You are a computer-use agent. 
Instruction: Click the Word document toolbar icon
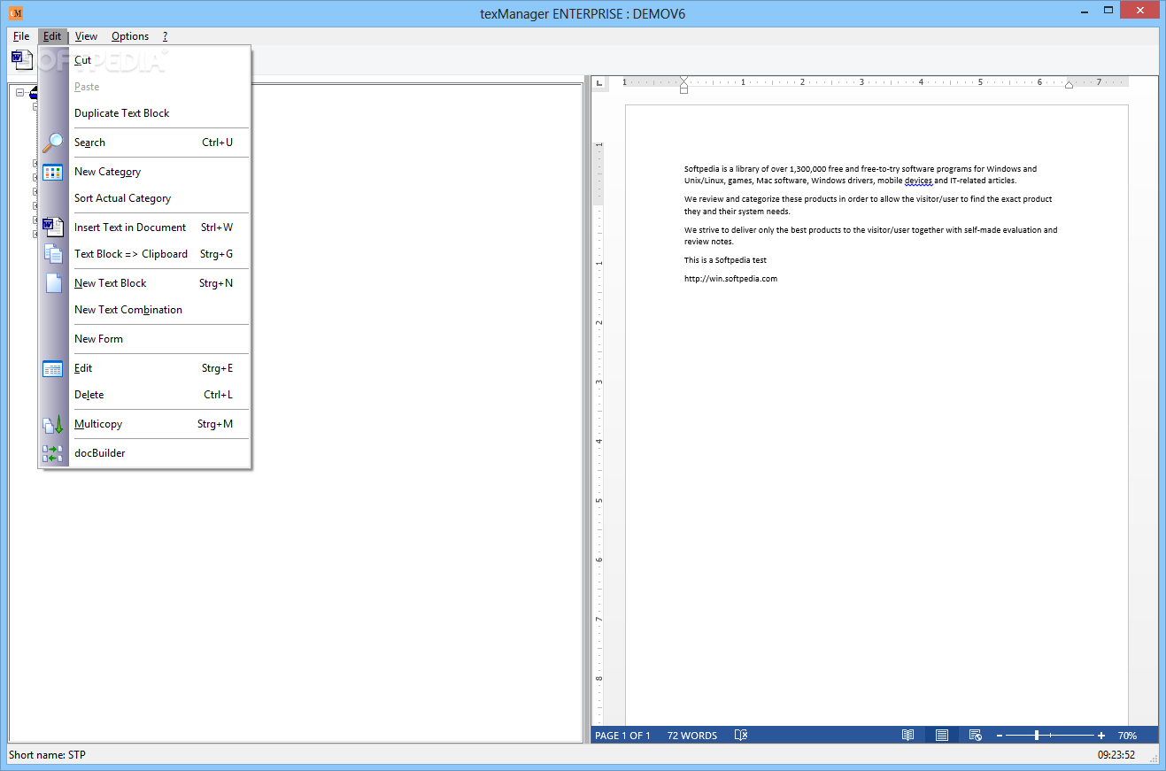coord(22,60)
